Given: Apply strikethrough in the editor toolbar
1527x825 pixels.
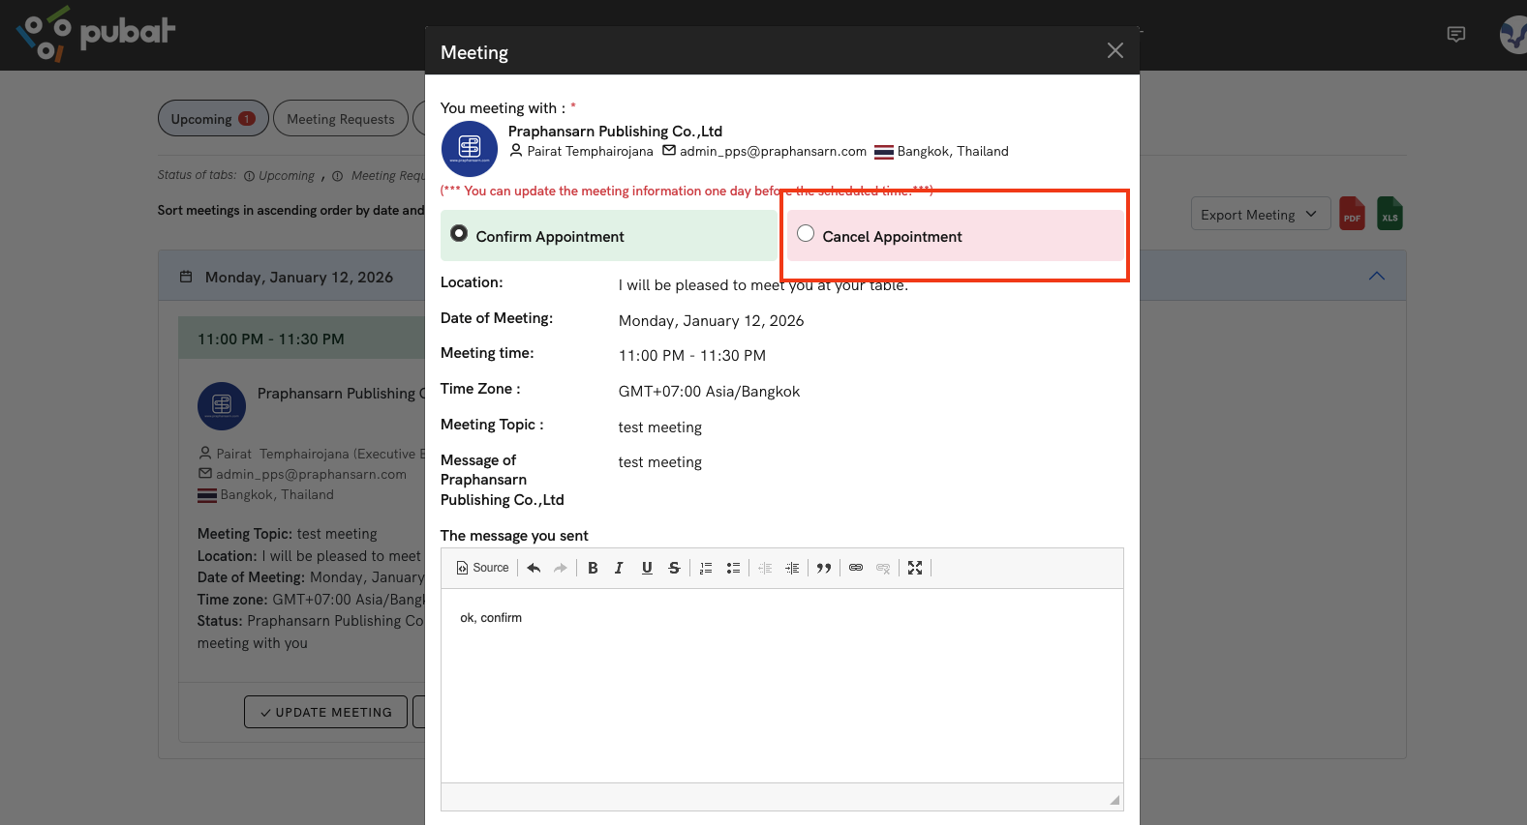Looking at the screenshot, I should coord(674,568).
